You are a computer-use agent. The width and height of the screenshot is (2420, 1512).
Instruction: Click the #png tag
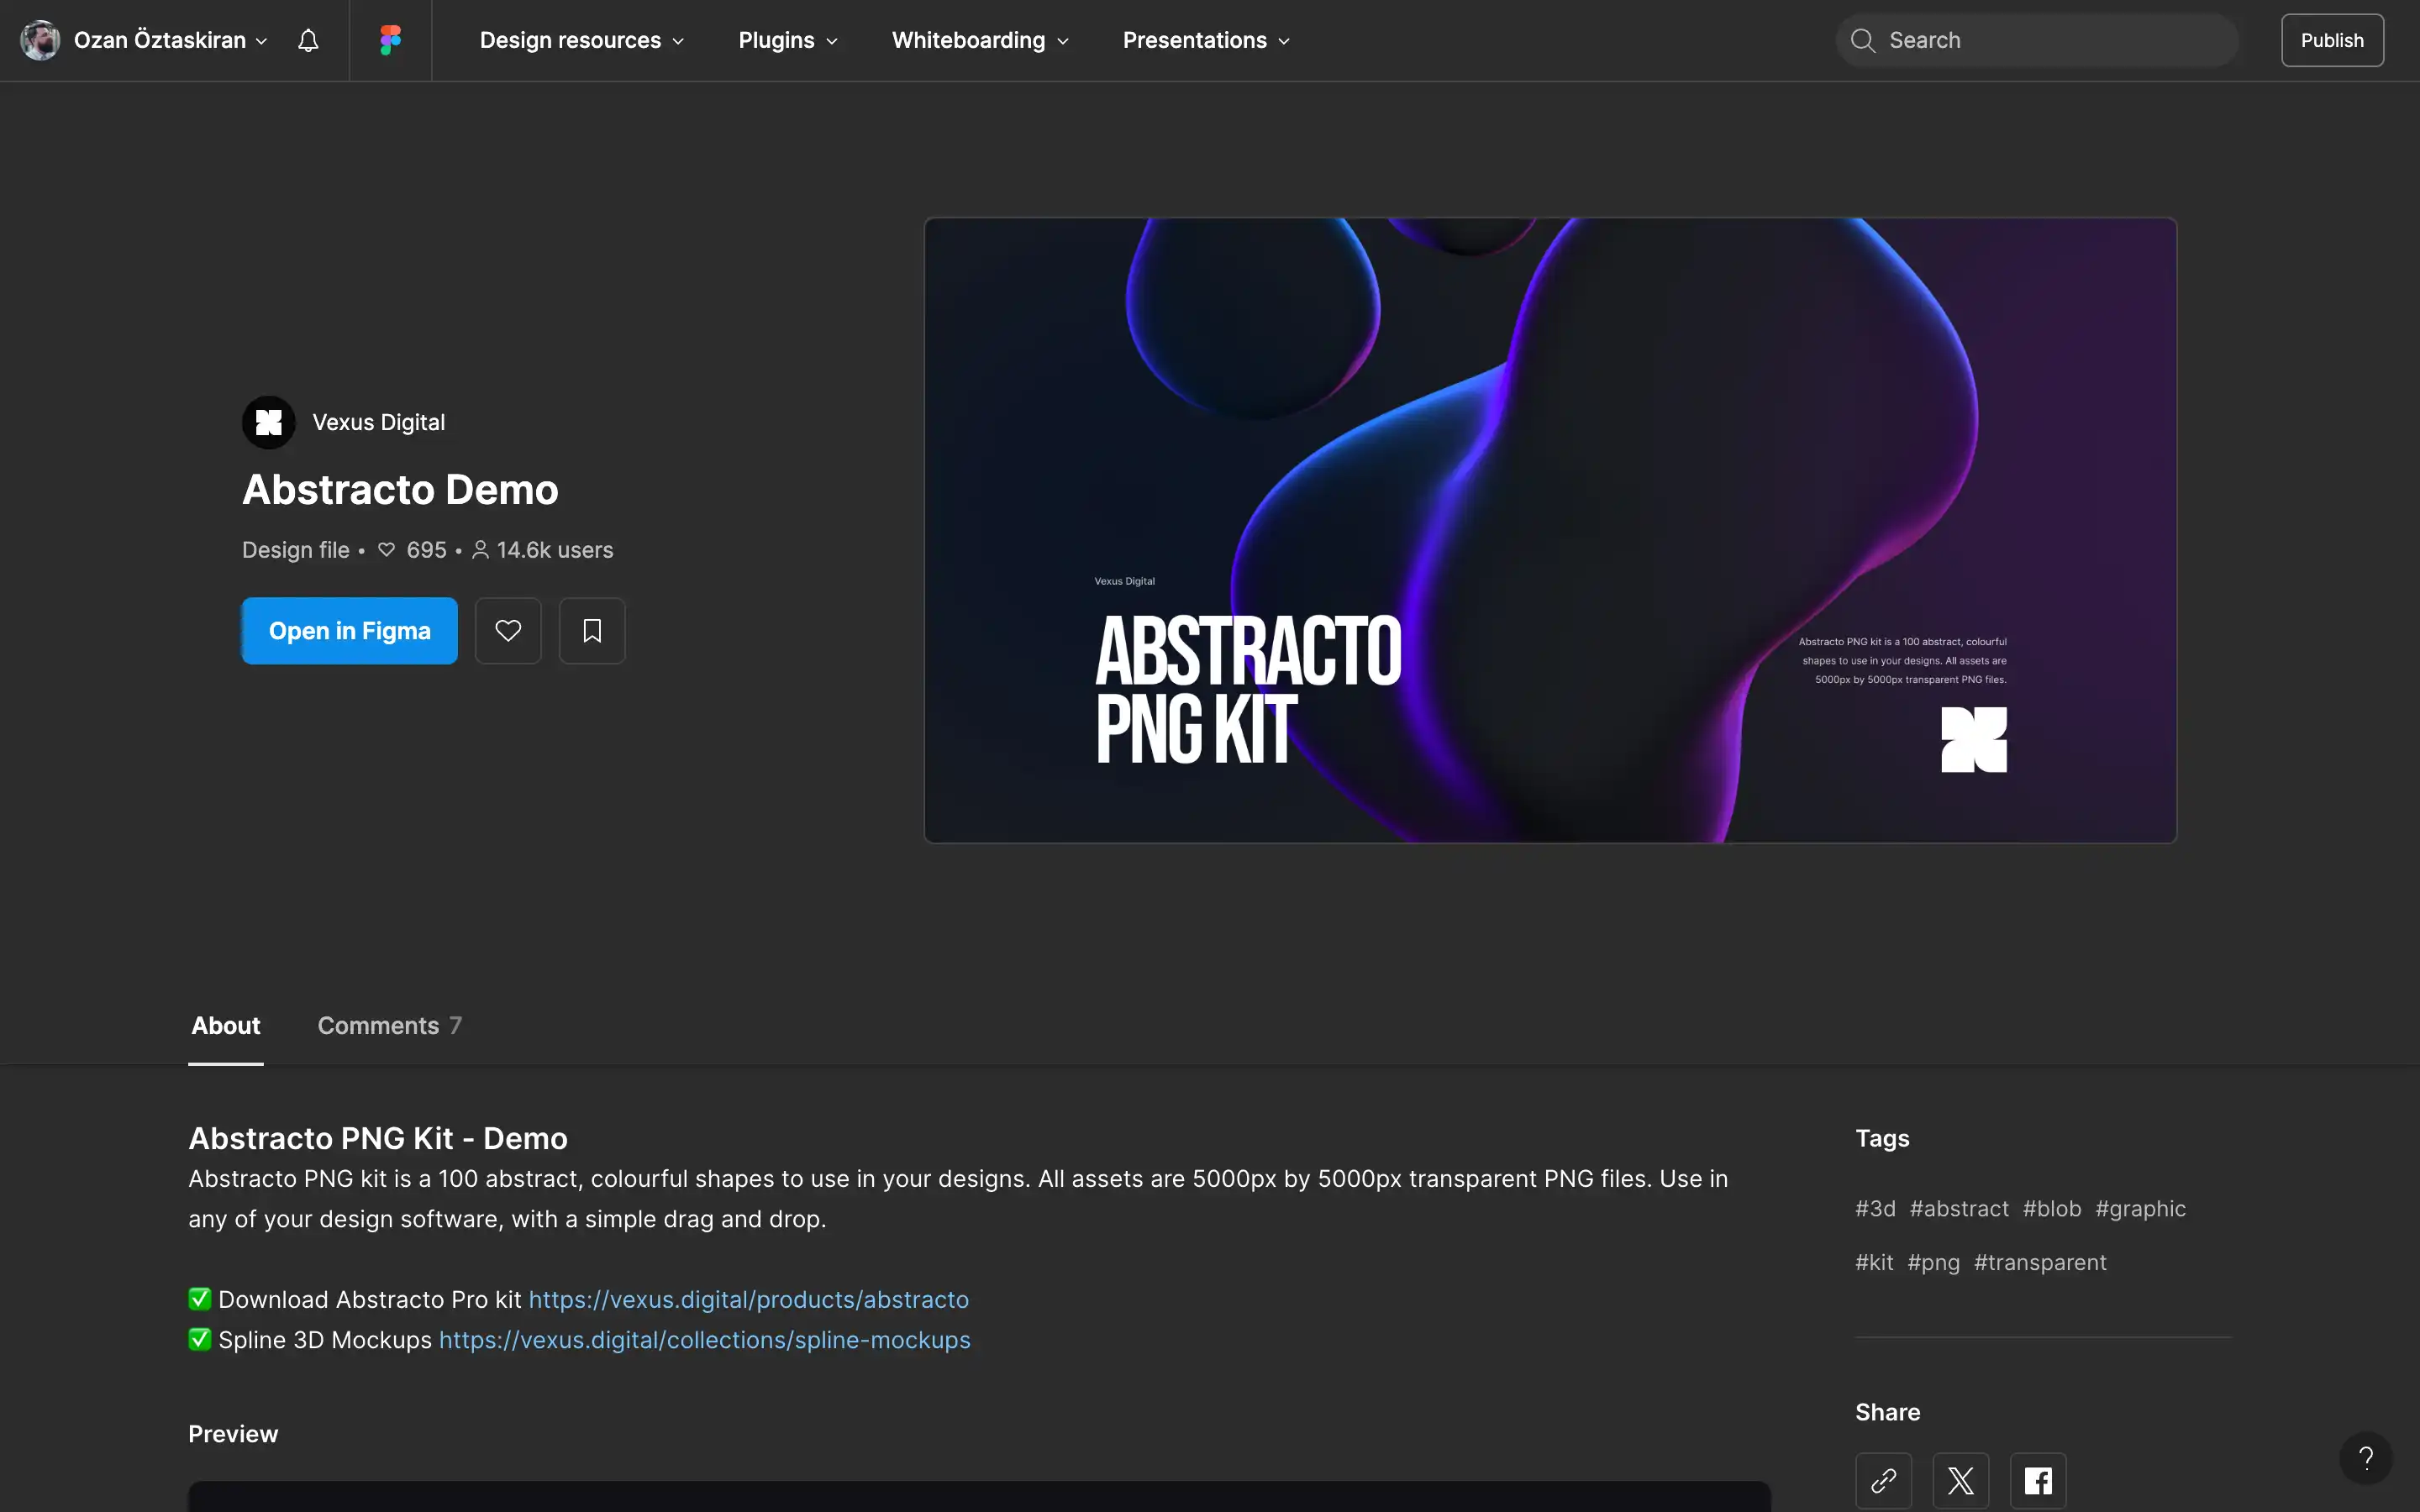coord(1933,1262)
